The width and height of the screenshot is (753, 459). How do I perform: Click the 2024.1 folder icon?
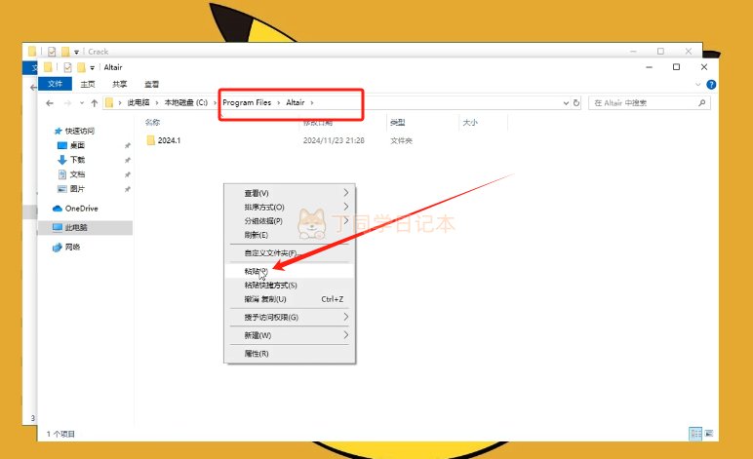click(151, 140)
